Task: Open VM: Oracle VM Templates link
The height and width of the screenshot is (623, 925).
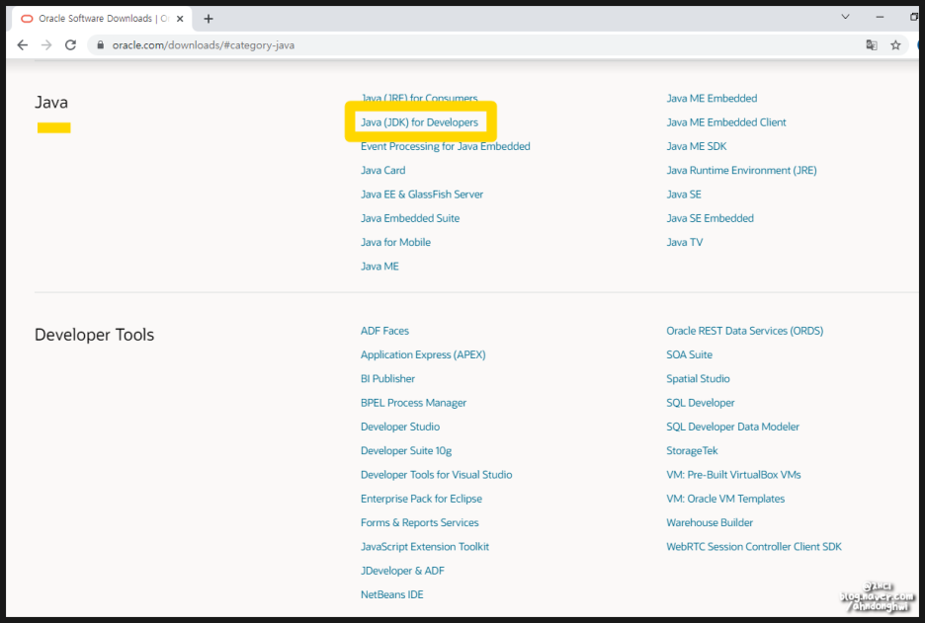Action: 725,499
